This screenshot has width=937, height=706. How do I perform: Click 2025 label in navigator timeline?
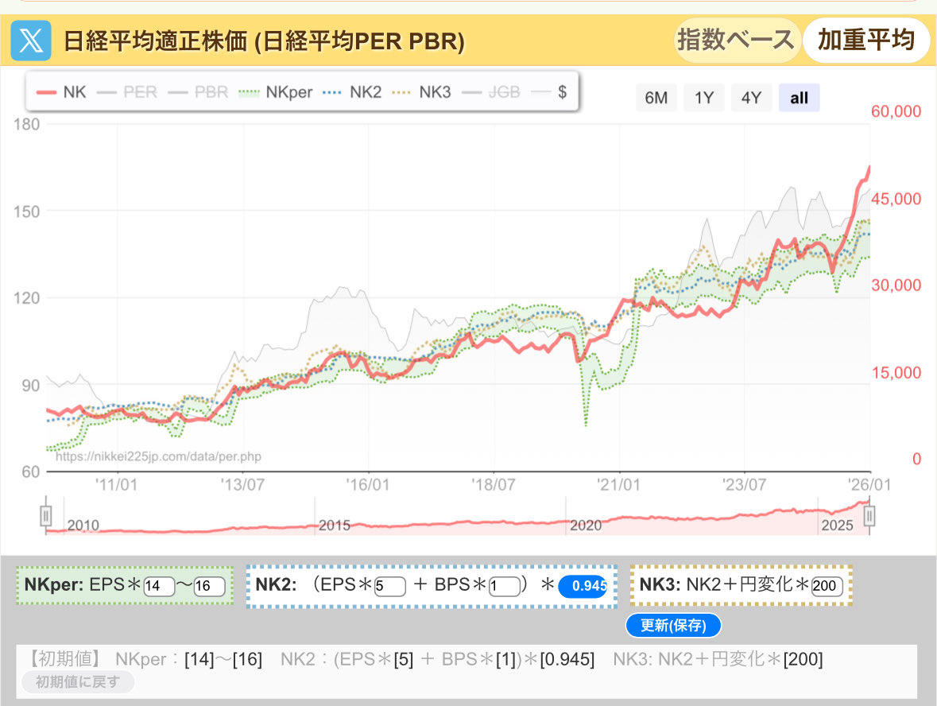coord(837,526)
